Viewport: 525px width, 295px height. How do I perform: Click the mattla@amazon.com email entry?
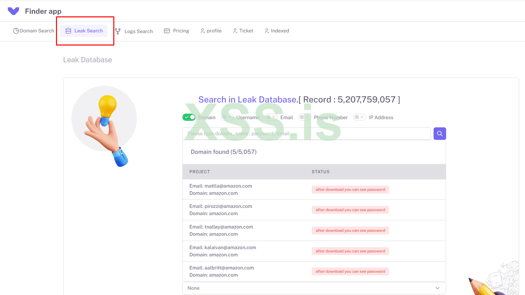(x=221, y=186)
